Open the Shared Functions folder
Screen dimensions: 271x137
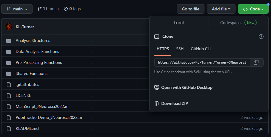(31, 73)
